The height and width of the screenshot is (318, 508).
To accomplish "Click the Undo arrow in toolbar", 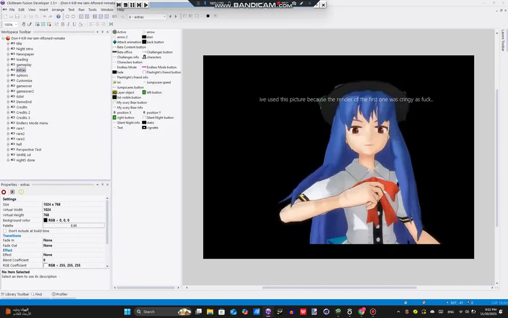I will click(45, 16).
